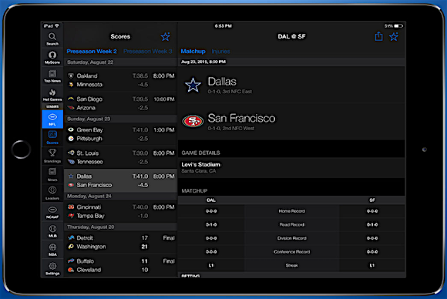Open Oakland vs Minnesota game
Viewport: 447px width, 299px height.
pyautogui.click(x=120, y=80)
